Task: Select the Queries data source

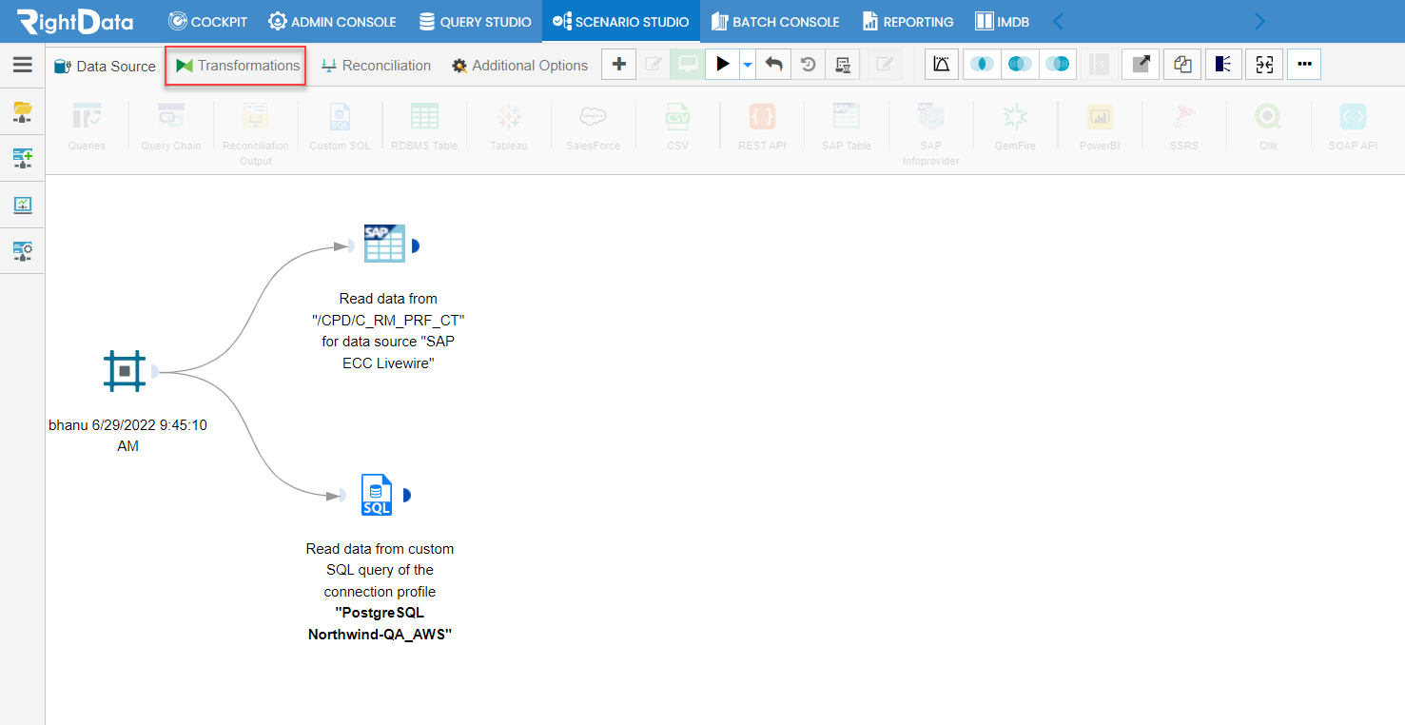Action: click(x=87, y=127)
